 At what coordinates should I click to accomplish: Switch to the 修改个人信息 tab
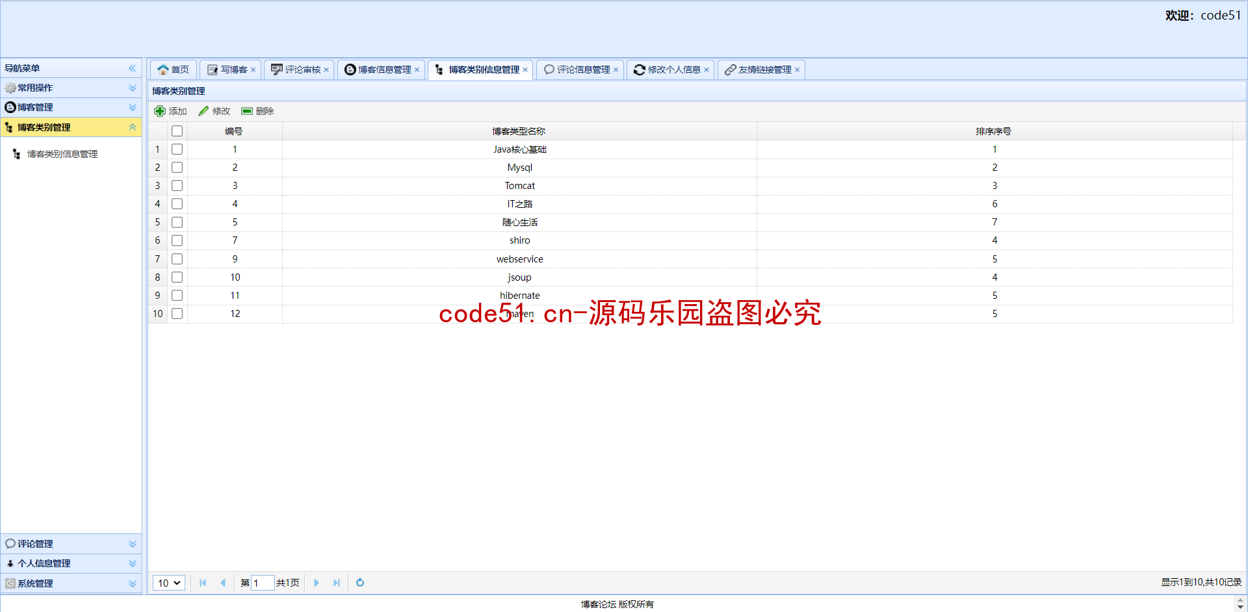(671, 70)
